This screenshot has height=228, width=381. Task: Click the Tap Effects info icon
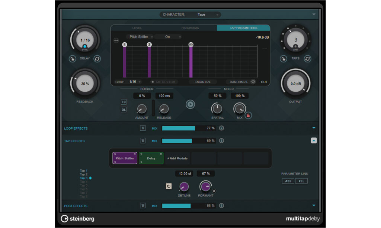(221, 141)
